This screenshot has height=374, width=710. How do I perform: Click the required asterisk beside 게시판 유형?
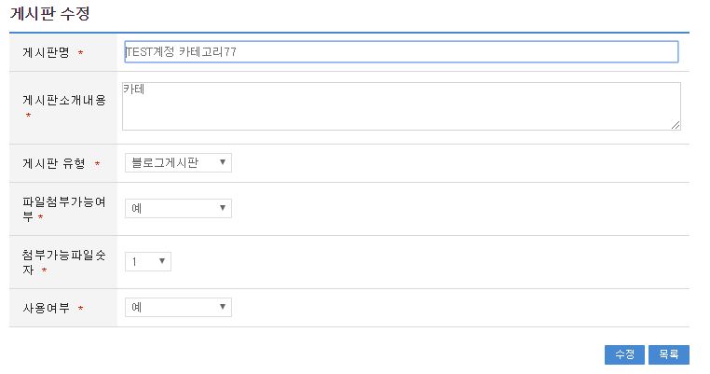pyautogui.click(x=97, y=164)
